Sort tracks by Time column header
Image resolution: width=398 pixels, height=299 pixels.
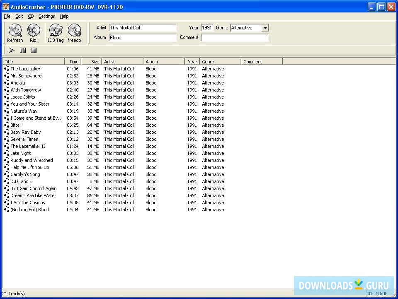coord(73,61)
